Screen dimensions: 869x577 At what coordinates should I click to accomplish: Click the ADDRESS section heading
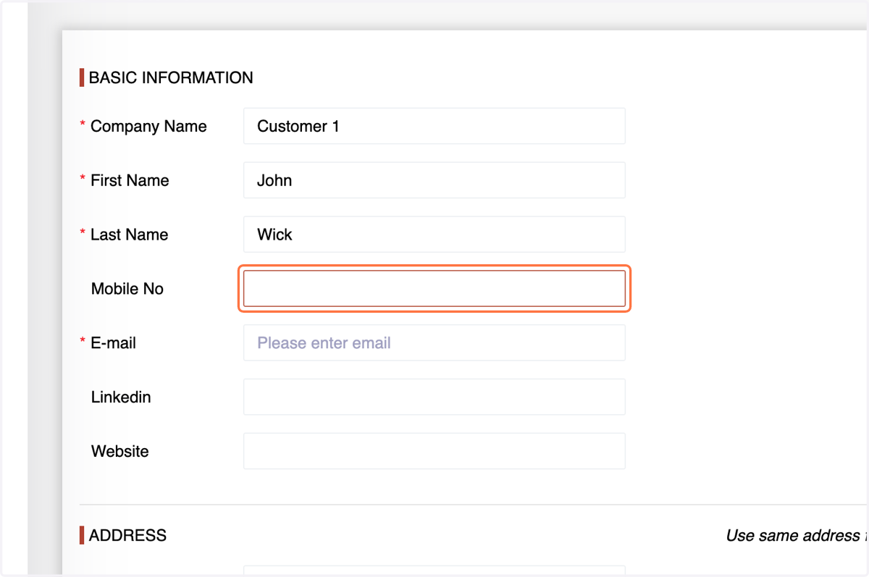(127, 536)
